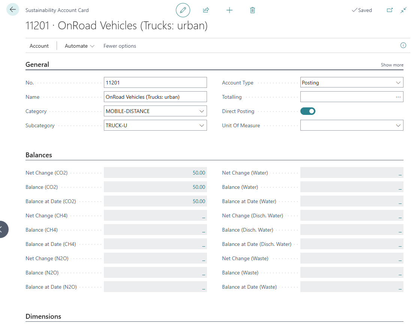This screenshot has width=414, height=324.
Task: Click the pencil edit icon
Action: (183, 10)
